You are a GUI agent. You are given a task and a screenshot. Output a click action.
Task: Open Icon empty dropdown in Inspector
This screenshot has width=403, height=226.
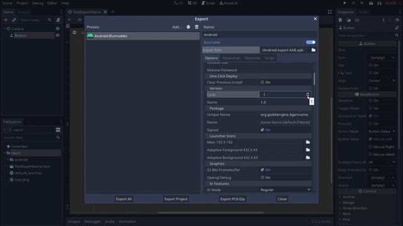[x=382, y=58]
